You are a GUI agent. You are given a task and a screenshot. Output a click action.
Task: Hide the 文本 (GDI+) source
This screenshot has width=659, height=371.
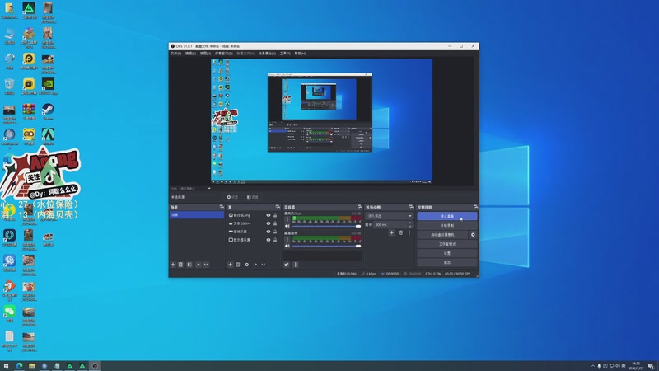pos(269,223)
